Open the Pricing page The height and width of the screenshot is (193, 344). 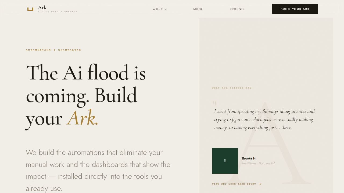click(237, 9)
